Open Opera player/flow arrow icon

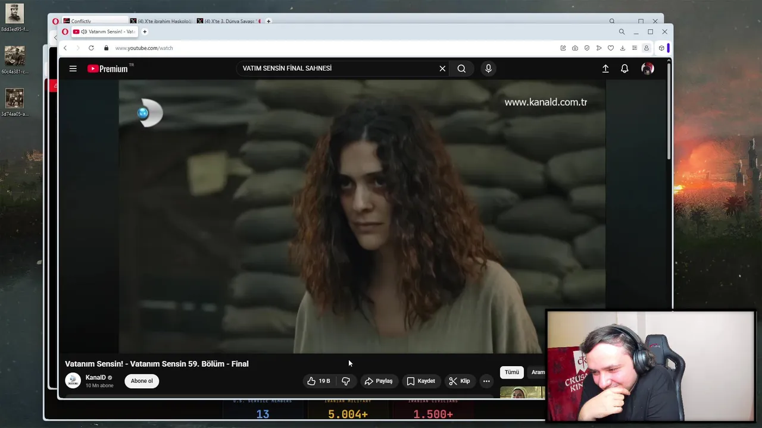point(599,48)
